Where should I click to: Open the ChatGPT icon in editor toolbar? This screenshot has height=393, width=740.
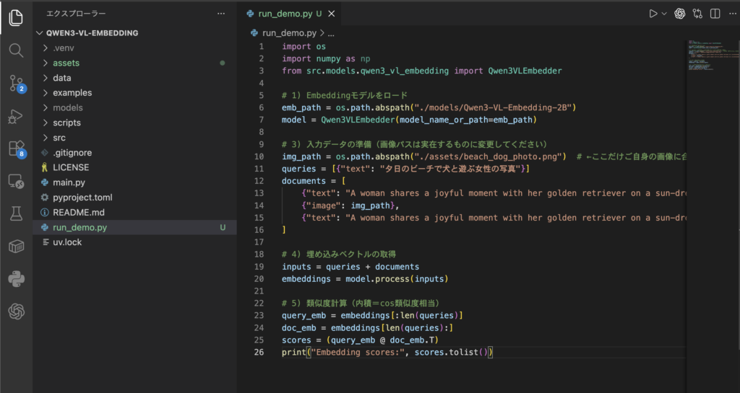679,14
